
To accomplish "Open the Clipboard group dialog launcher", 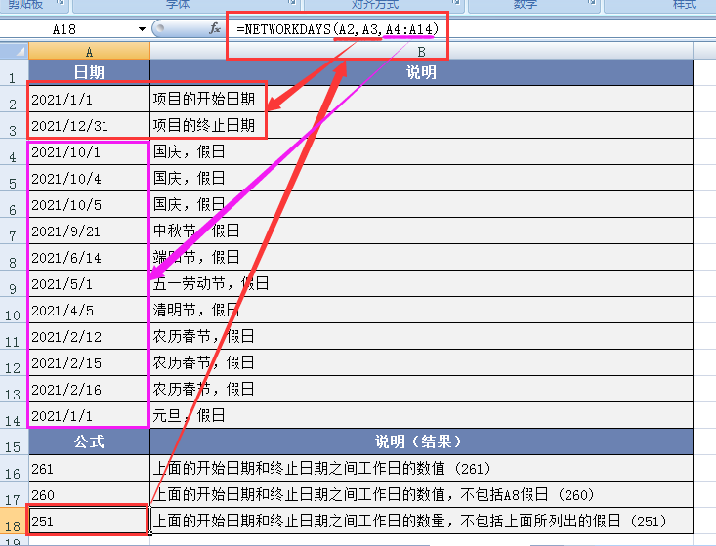I will point(61,3).
